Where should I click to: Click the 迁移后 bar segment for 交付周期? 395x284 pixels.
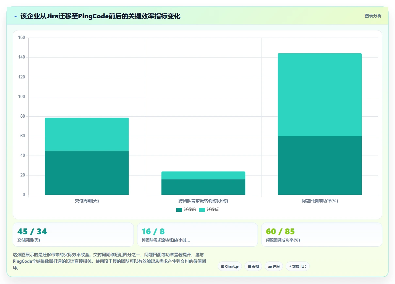[x=87, y=134]
